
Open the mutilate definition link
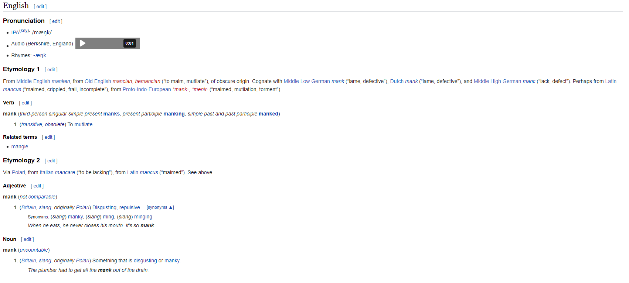click(84, 124)
